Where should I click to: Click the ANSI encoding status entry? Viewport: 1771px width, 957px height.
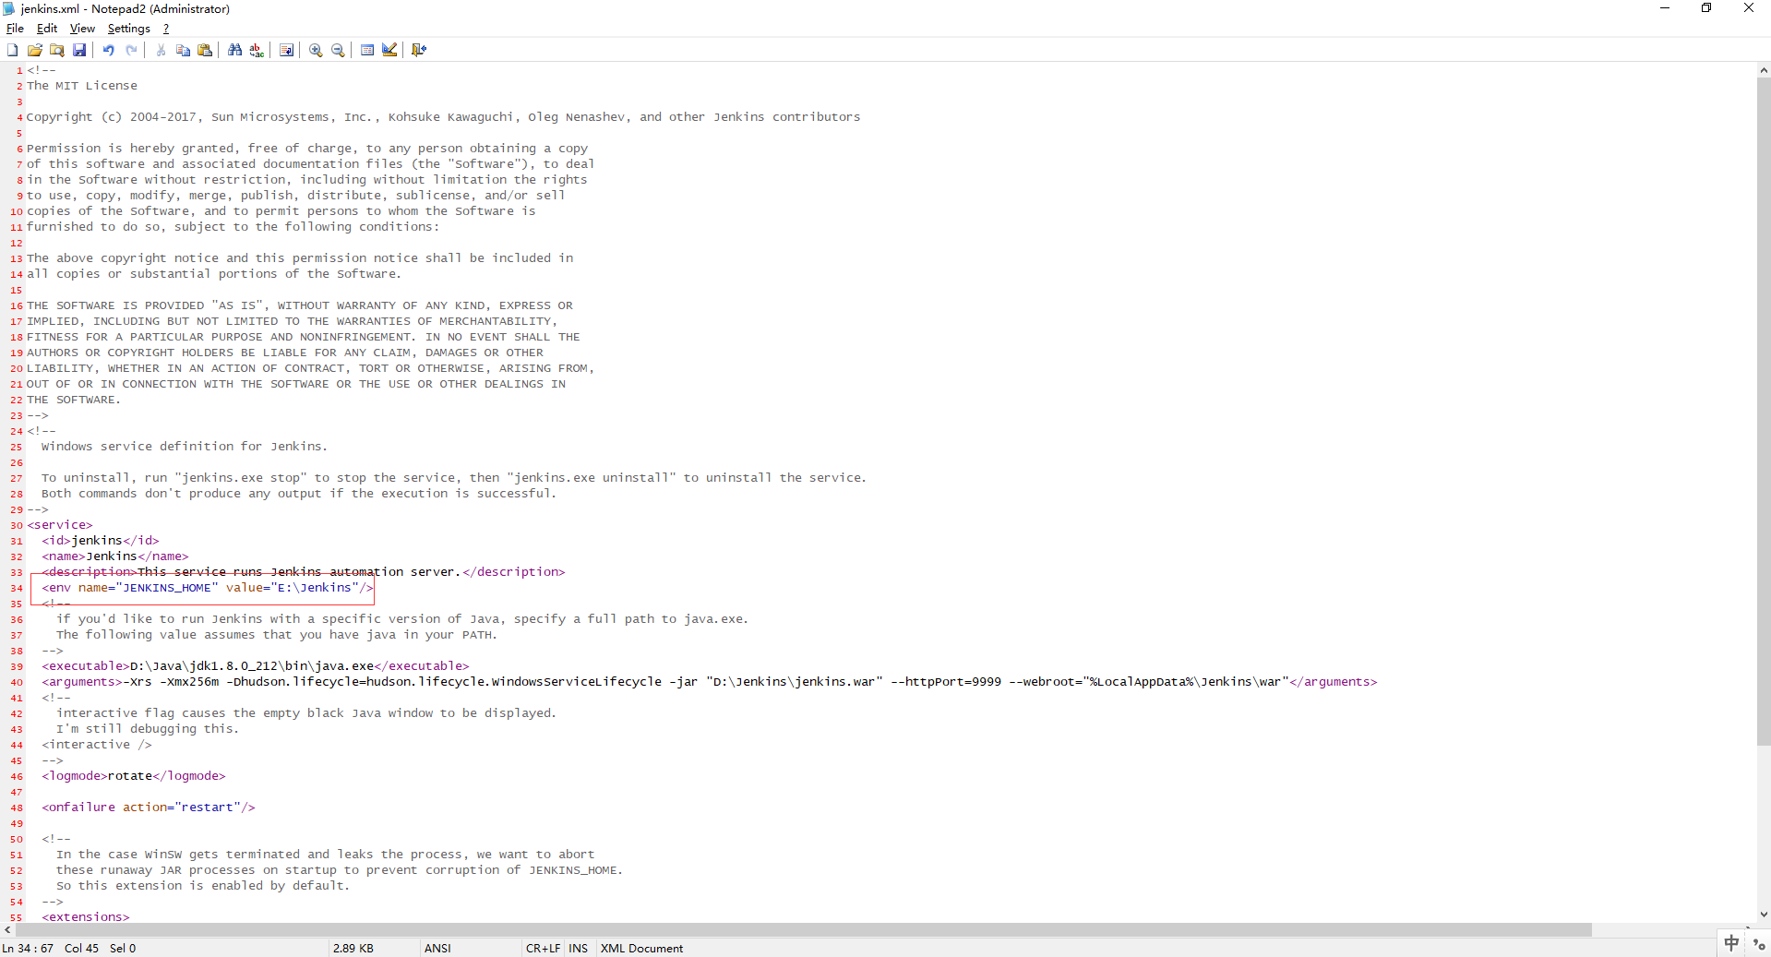point(437,949)
